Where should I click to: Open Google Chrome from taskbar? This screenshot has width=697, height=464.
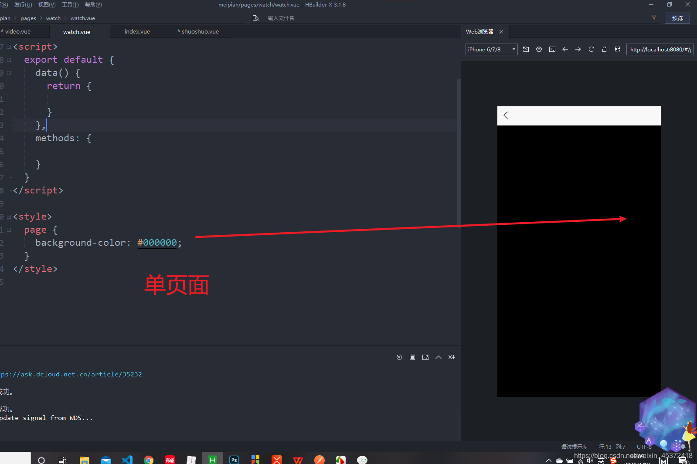tap(149, 460)
